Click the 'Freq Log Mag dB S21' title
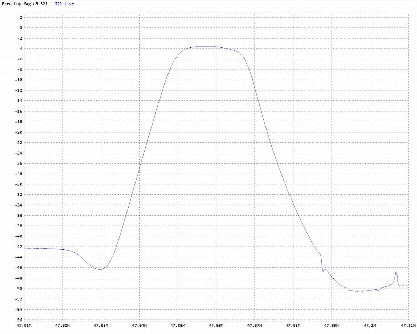Image resolution: width=417 pixels, height=334 pixels. click(x=25, y=4)
